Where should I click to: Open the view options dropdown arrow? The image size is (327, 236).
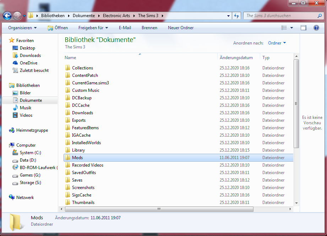tap(291, 28)
